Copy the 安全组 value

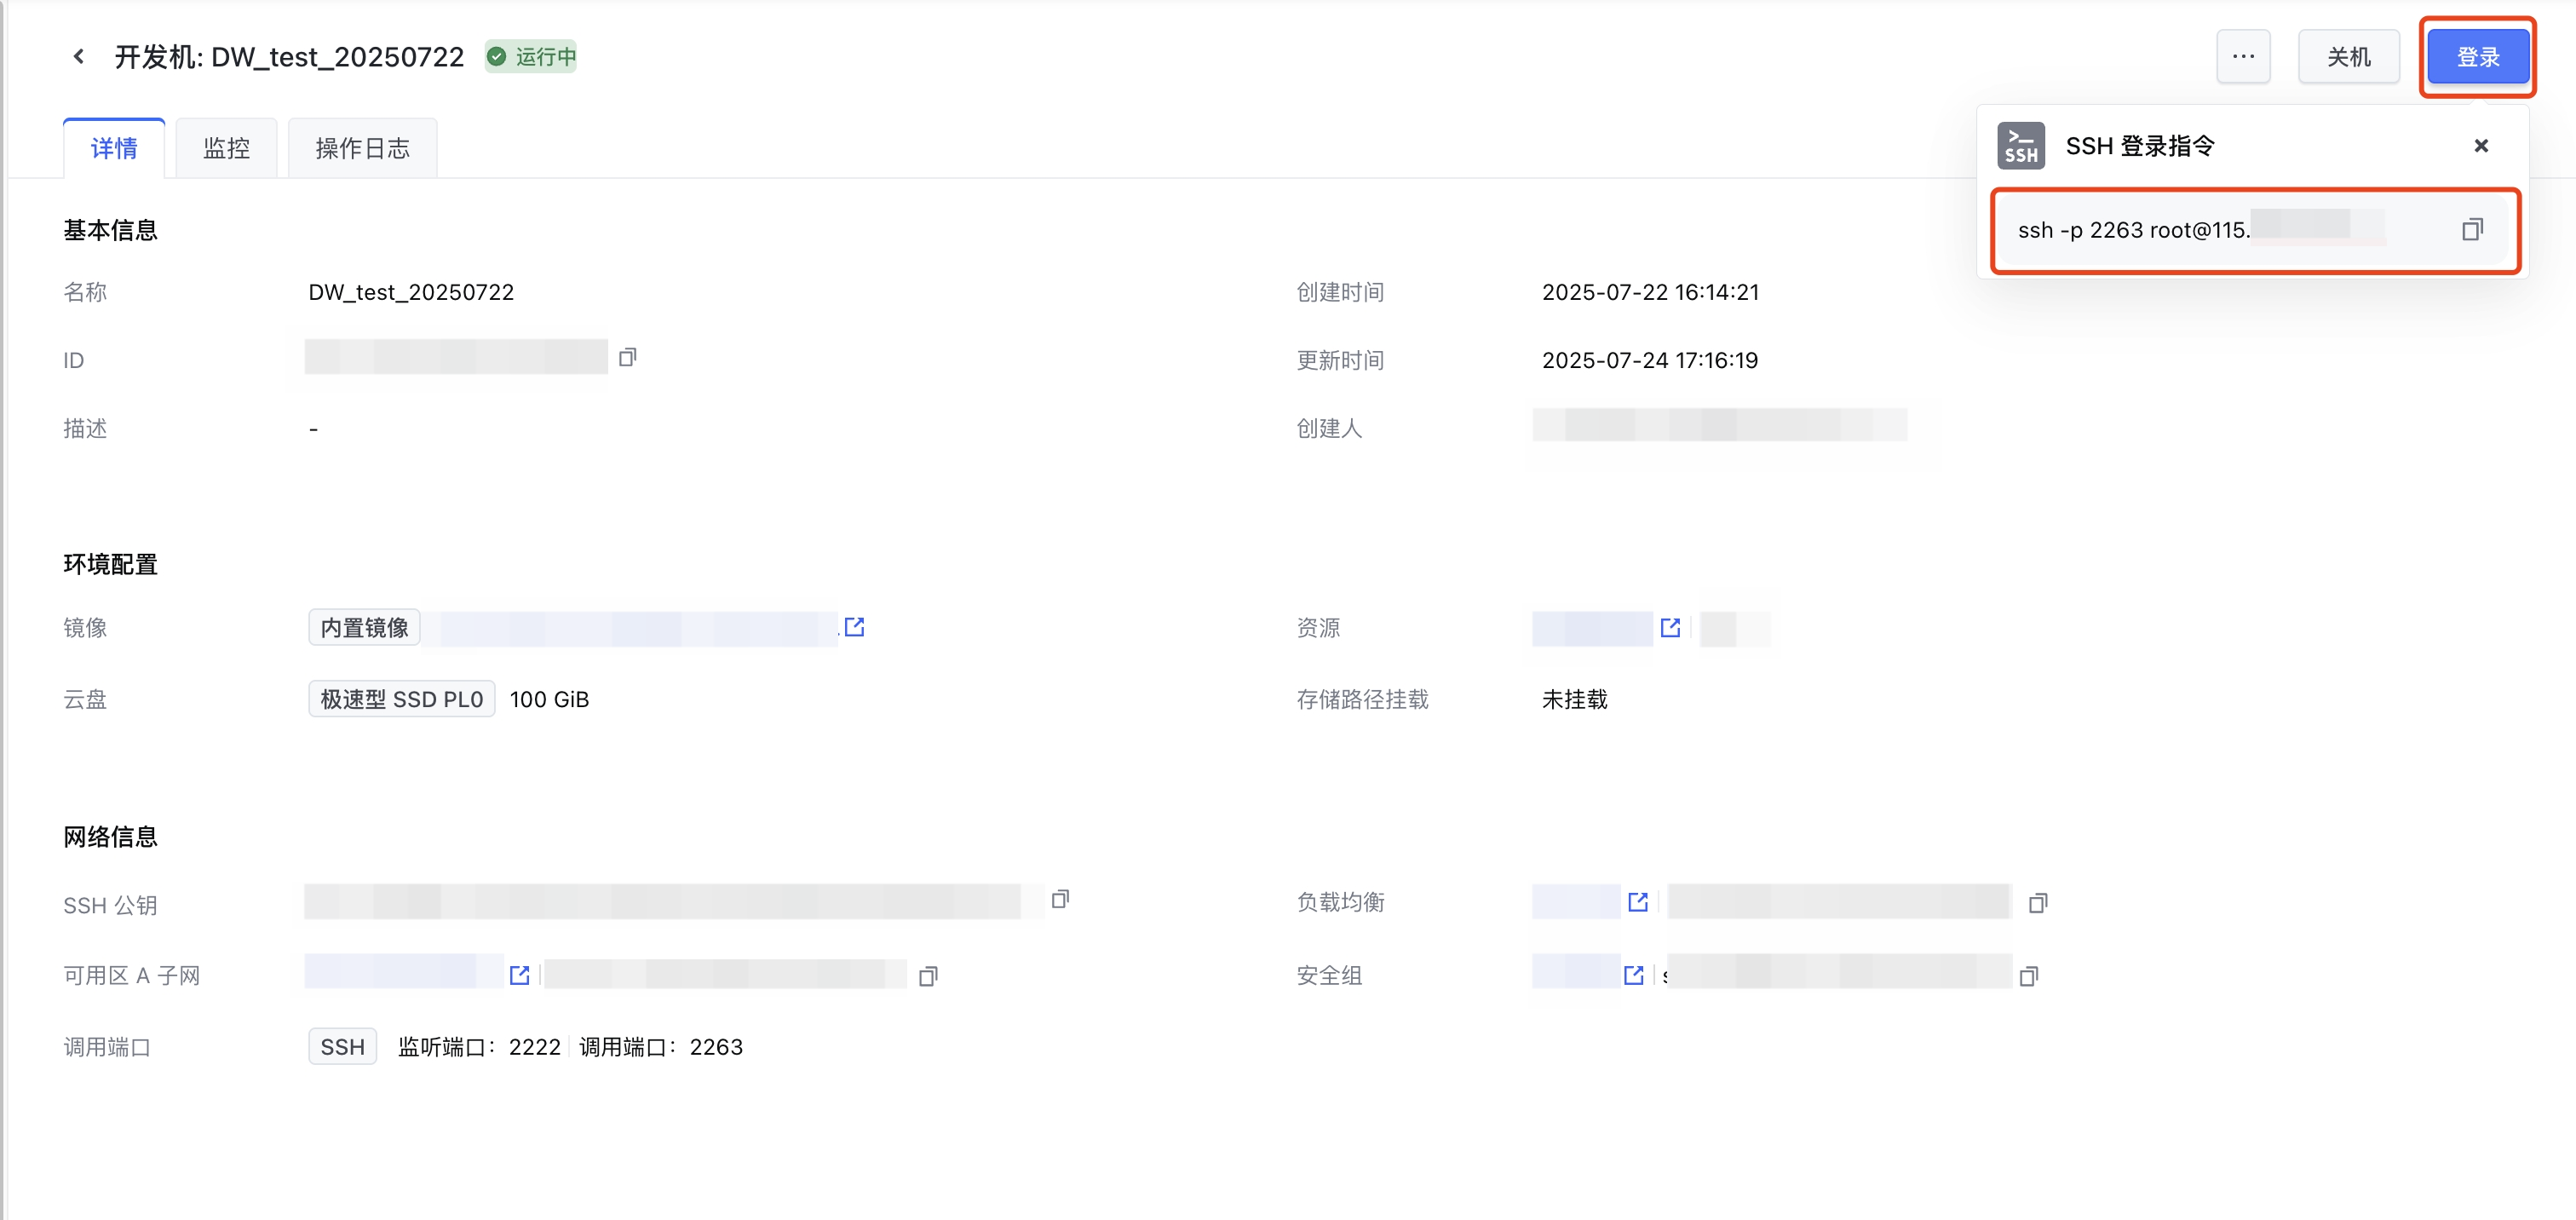click(2028, 976)
